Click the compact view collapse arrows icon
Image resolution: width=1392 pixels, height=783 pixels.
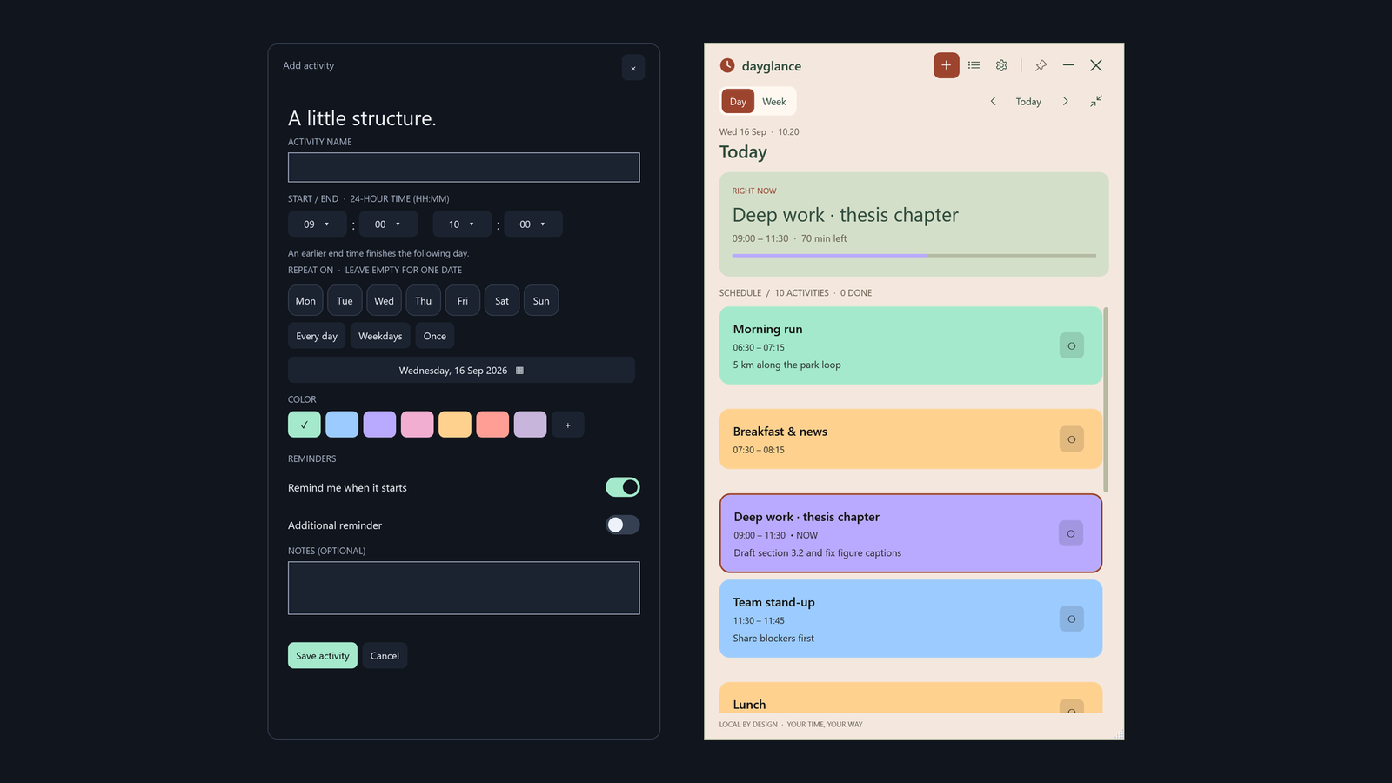(x=1096, y=101)
